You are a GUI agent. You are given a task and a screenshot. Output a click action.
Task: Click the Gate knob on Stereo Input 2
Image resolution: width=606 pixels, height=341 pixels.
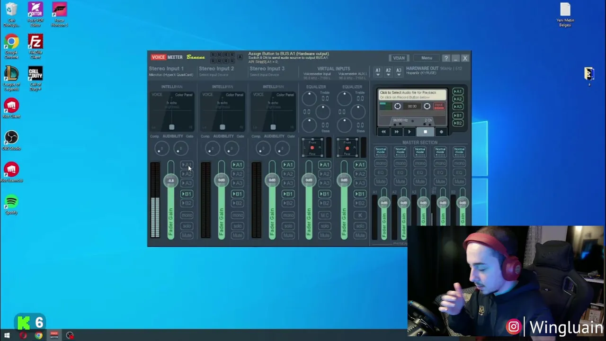[231, 149]
